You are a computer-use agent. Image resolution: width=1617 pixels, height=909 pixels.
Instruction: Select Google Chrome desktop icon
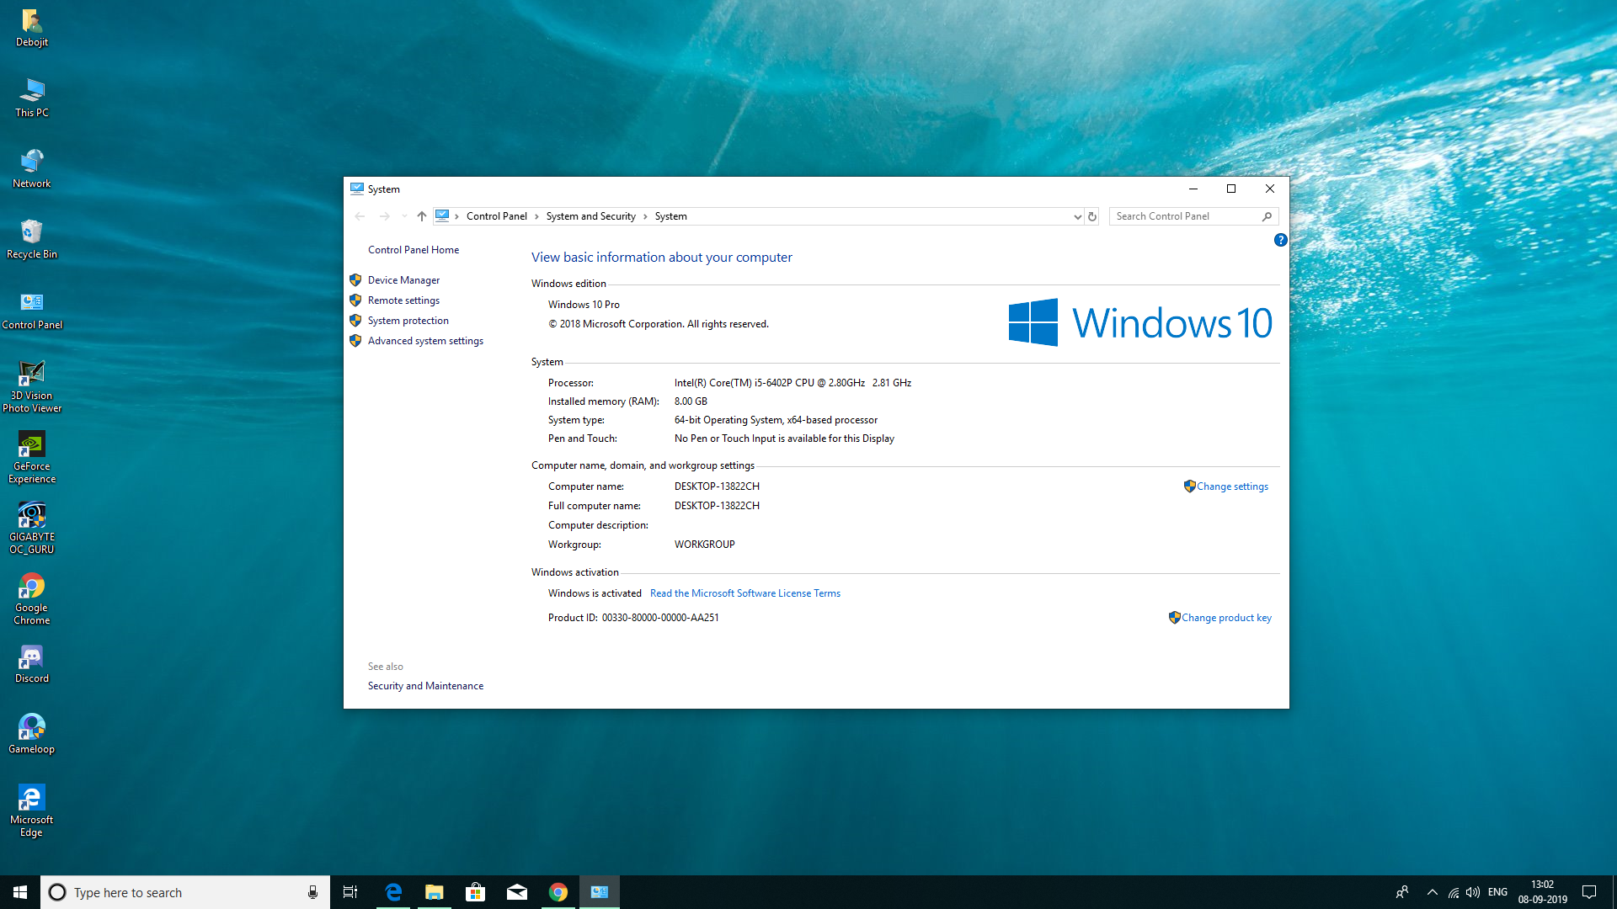tap(32, 599)
